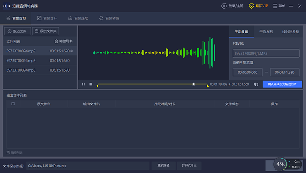Select the second 69733700094.mp3 file row

[40, 60]
